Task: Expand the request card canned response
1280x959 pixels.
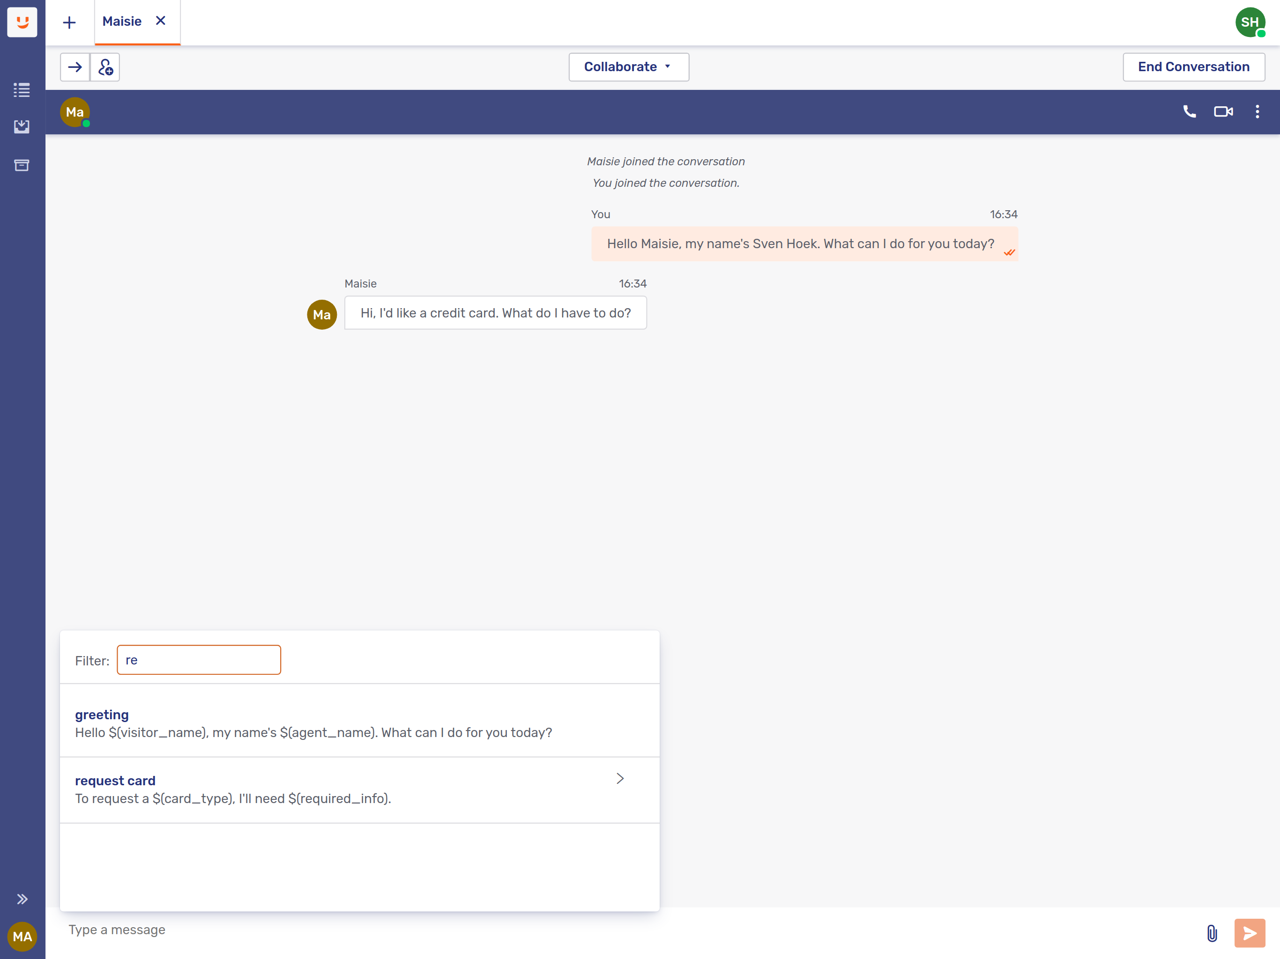Action: 620,779
